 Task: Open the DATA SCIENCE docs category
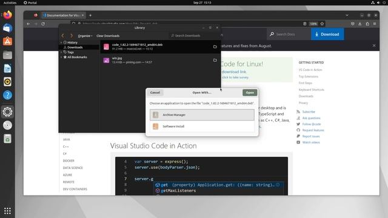click(73, 168)
